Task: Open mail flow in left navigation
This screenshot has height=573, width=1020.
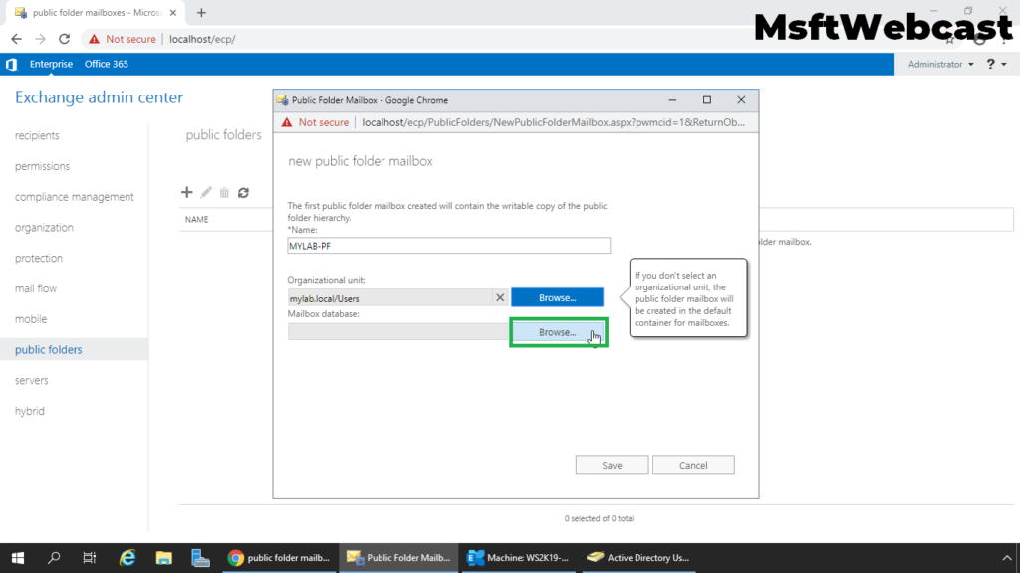Action: click(x=36, y=287)
